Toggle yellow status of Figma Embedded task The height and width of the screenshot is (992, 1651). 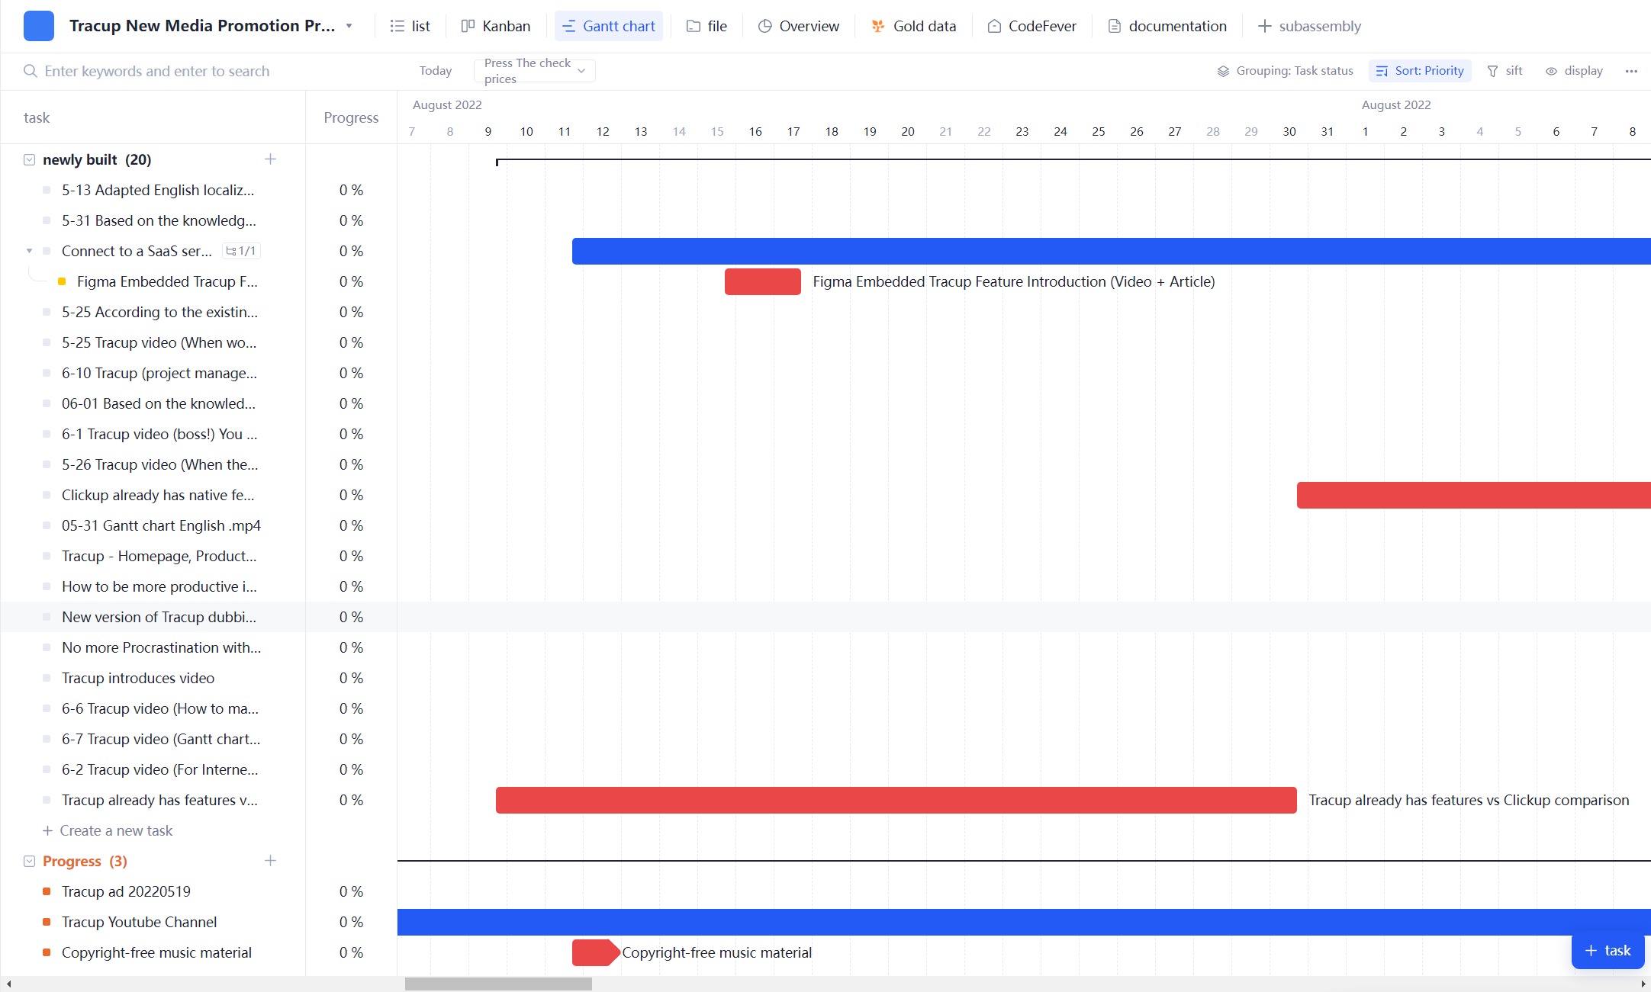coord(62,281)
